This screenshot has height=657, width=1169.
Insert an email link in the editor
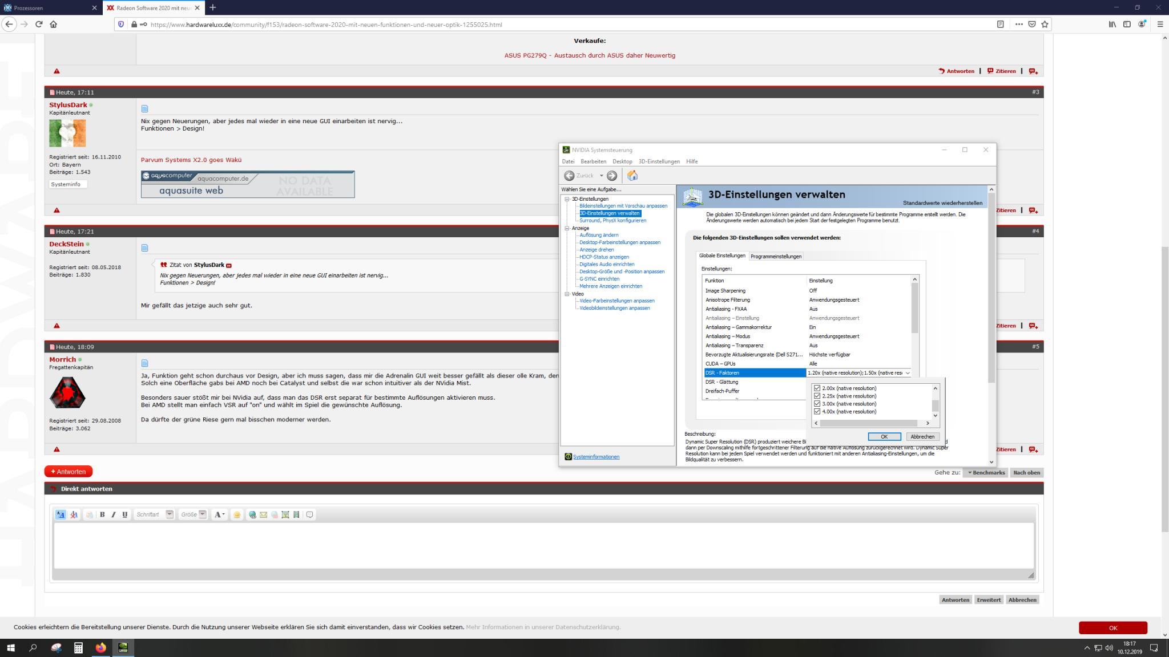263,514
